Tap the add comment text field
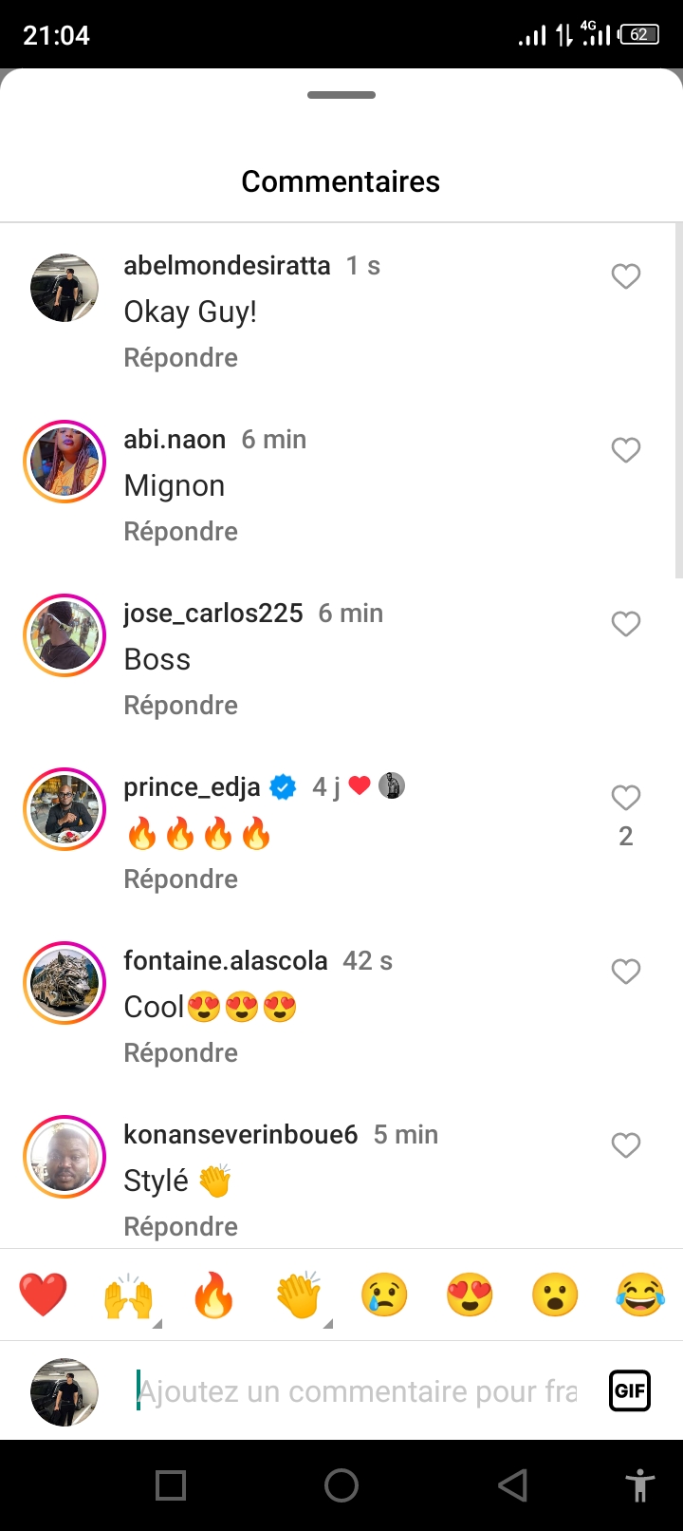This screenshot has width=683, height=1531. (x=359, y=1391)
